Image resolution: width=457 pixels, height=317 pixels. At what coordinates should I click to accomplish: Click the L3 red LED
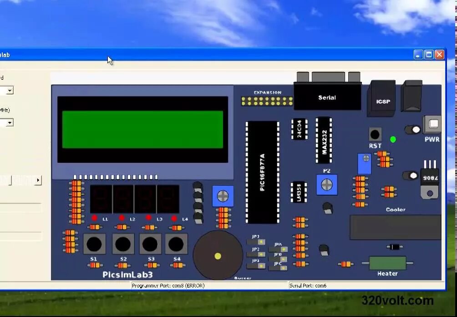pos(149,218)
